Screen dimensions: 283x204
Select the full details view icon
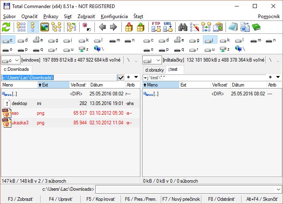pos(33,27)
